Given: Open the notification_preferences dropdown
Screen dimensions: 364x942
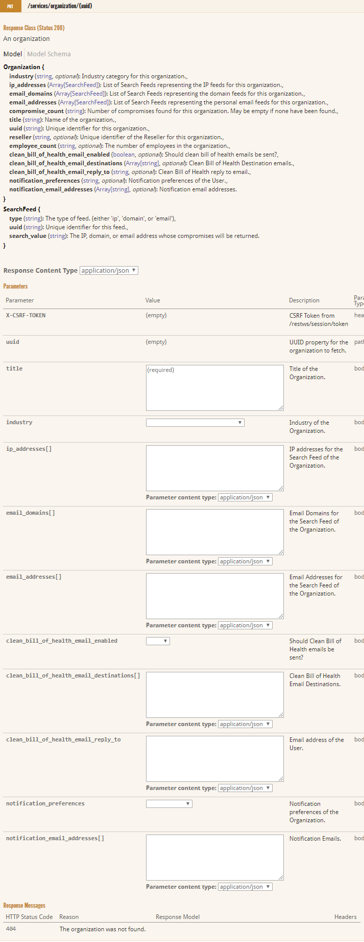Looking at the screenshot, I should tap(169, 804).
